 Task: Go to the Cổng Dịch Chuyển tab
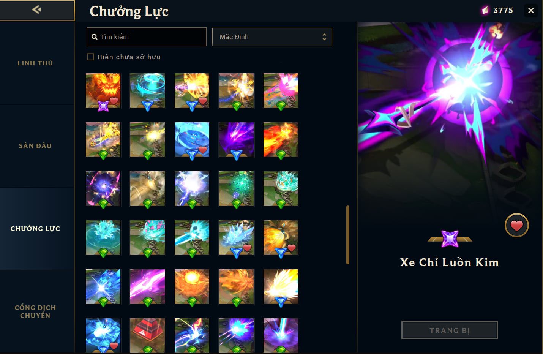35,311
